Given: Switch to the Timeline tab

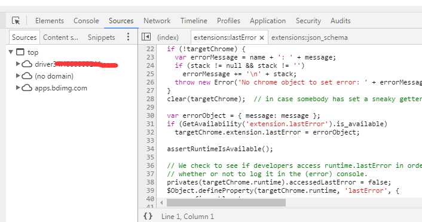Looking at the screenshot, I should (x=194, y=21).
